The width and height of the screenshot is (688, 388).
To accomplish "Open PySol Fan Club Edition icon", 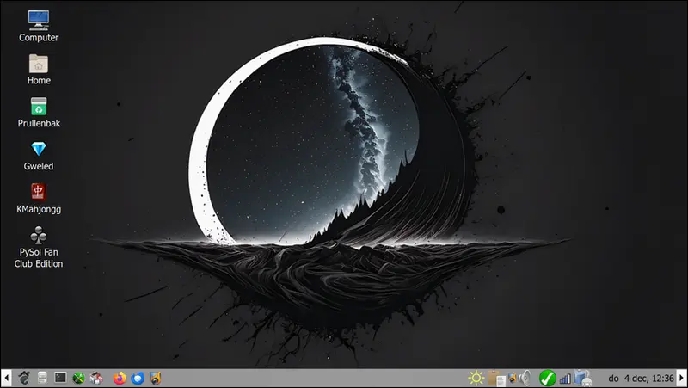I will 39,247.
